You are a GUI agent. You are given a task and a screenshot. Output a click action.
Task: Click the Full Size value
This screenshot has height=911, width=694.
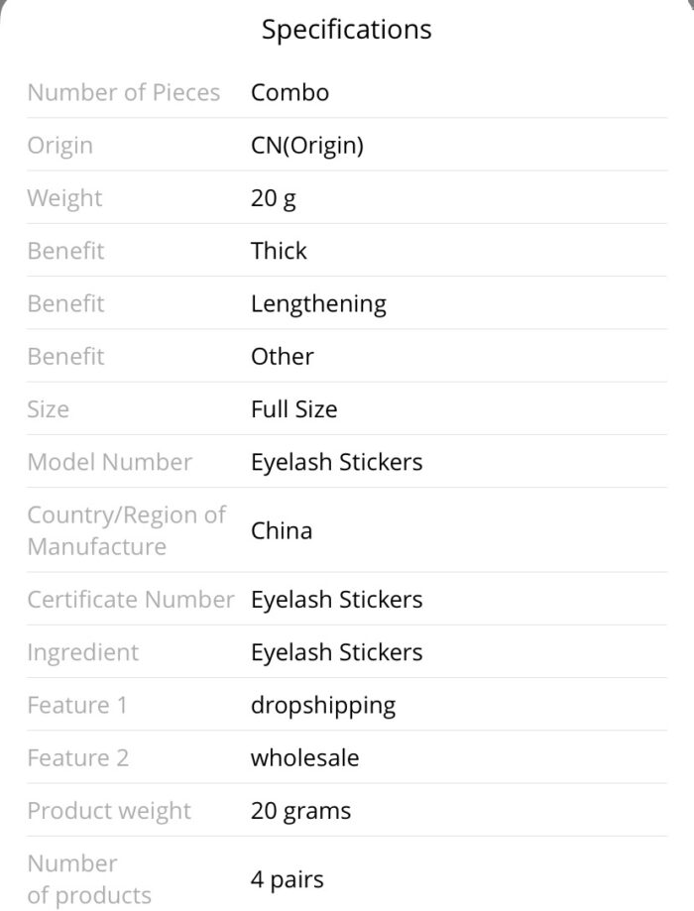[x=294, y=409]
